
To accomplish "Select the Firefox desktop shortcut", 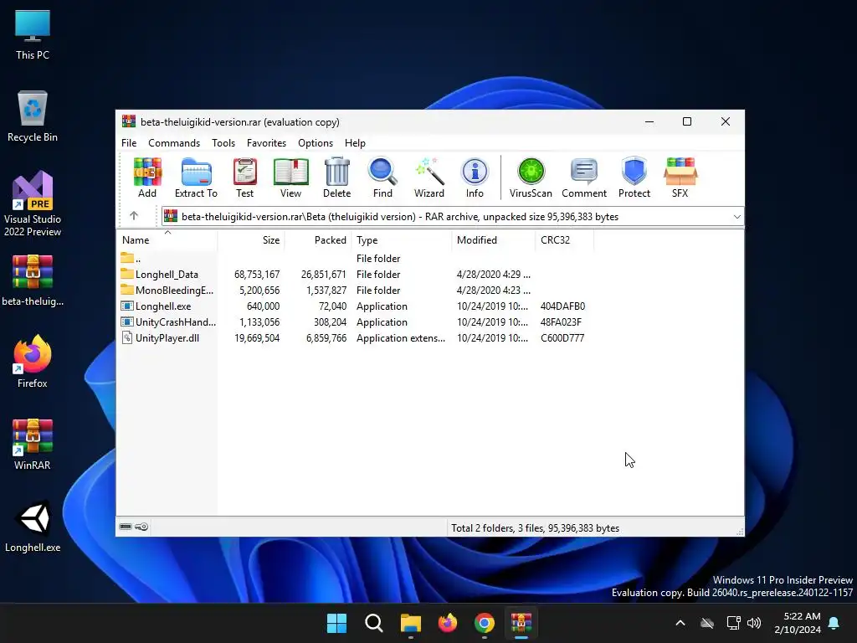I will 33,362.
